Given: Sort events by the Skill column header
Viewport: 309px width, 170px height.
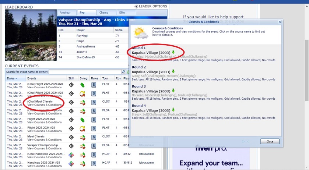Looking at the screenshot, I should (72, 78).
